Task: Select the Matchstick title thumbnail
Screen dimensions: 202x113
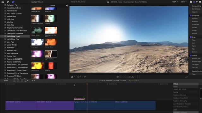Action: click(x=37, y=66)
